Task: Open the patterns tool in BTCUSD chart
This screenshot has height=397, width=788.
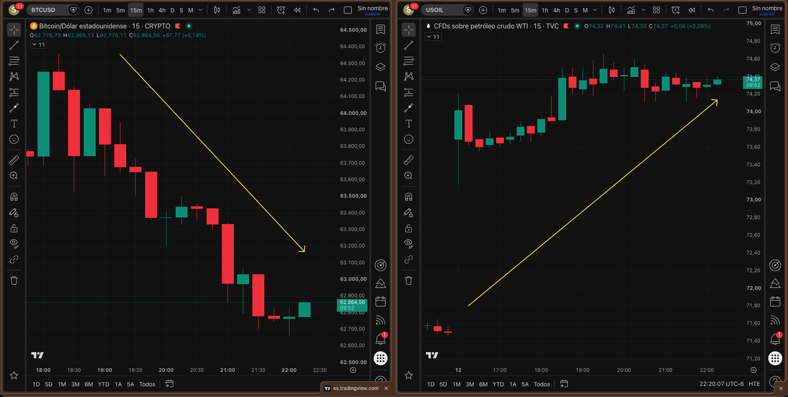Action: (x=14, y=77)
